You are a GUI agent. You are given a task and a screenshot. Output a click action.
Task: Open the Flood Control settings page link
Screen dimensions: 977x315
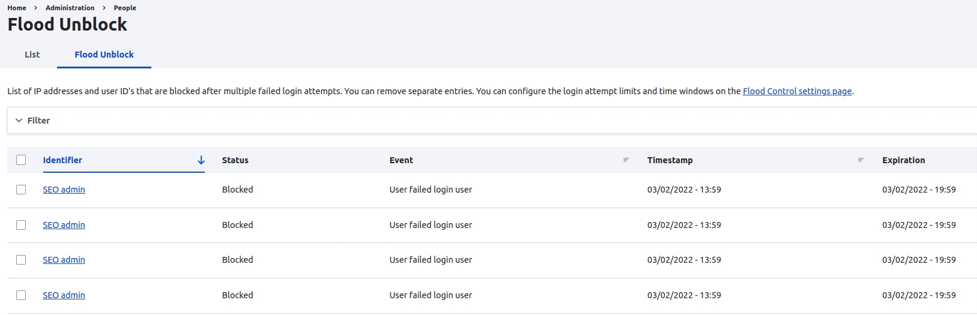797,91
